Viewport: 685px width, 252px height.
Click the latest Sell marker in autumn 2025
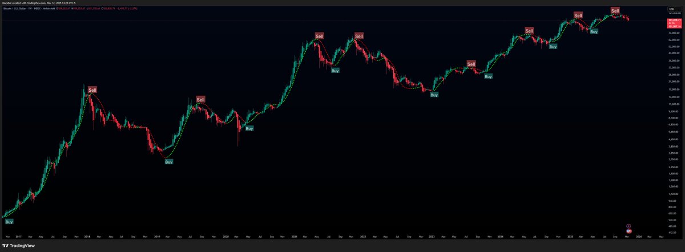[x=615, y=11]
